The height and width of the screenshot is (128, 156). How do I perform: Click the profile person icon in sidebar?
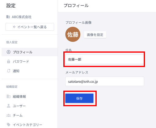(9, 52)
